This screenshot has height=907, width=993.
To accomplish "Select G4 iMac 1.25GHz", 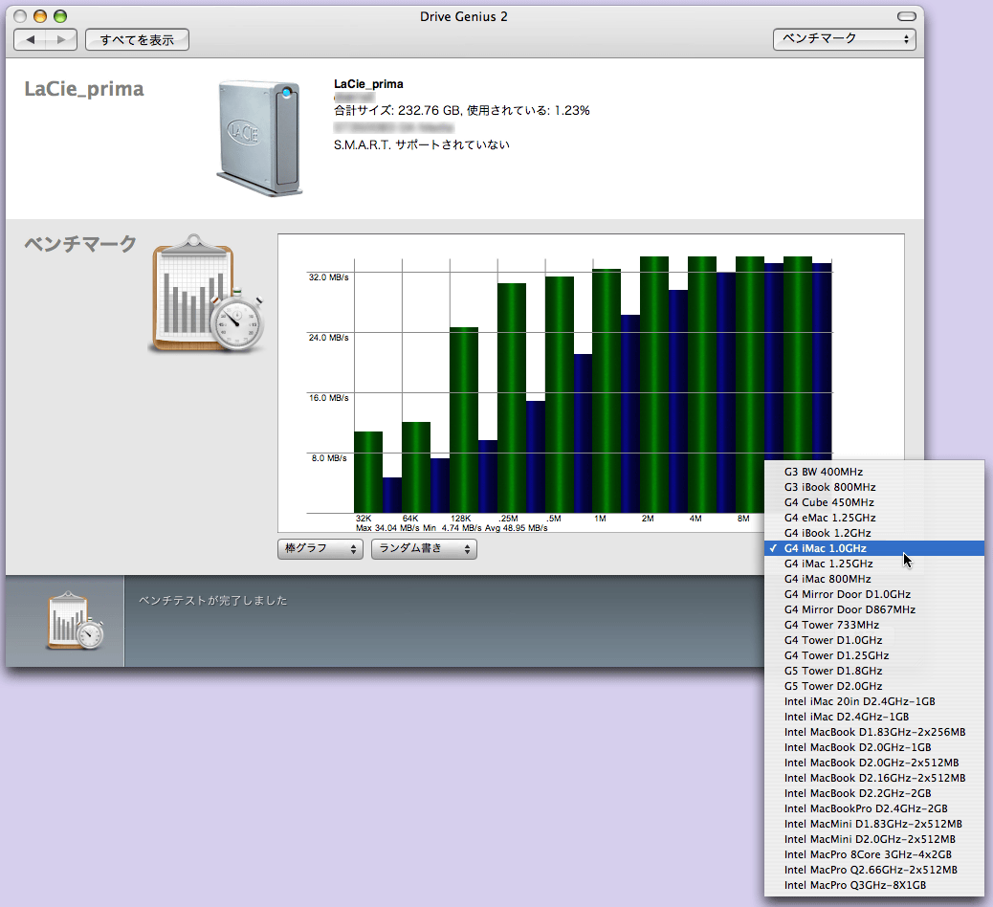I will point(874,564).
